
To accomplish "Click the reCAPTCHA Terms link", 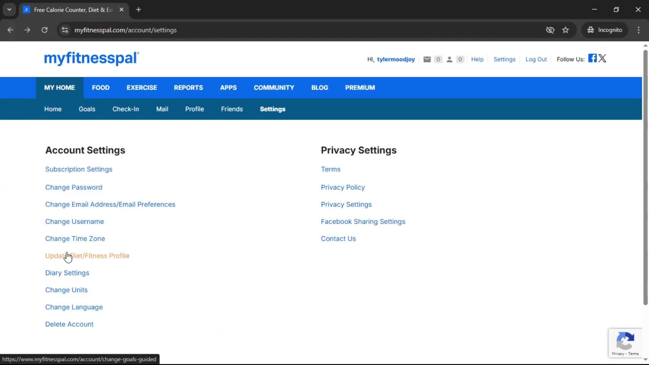I will pos(633,354).
